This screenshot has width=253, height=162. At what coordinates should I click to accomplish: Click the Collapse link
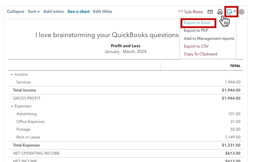(x=16, y=11)
